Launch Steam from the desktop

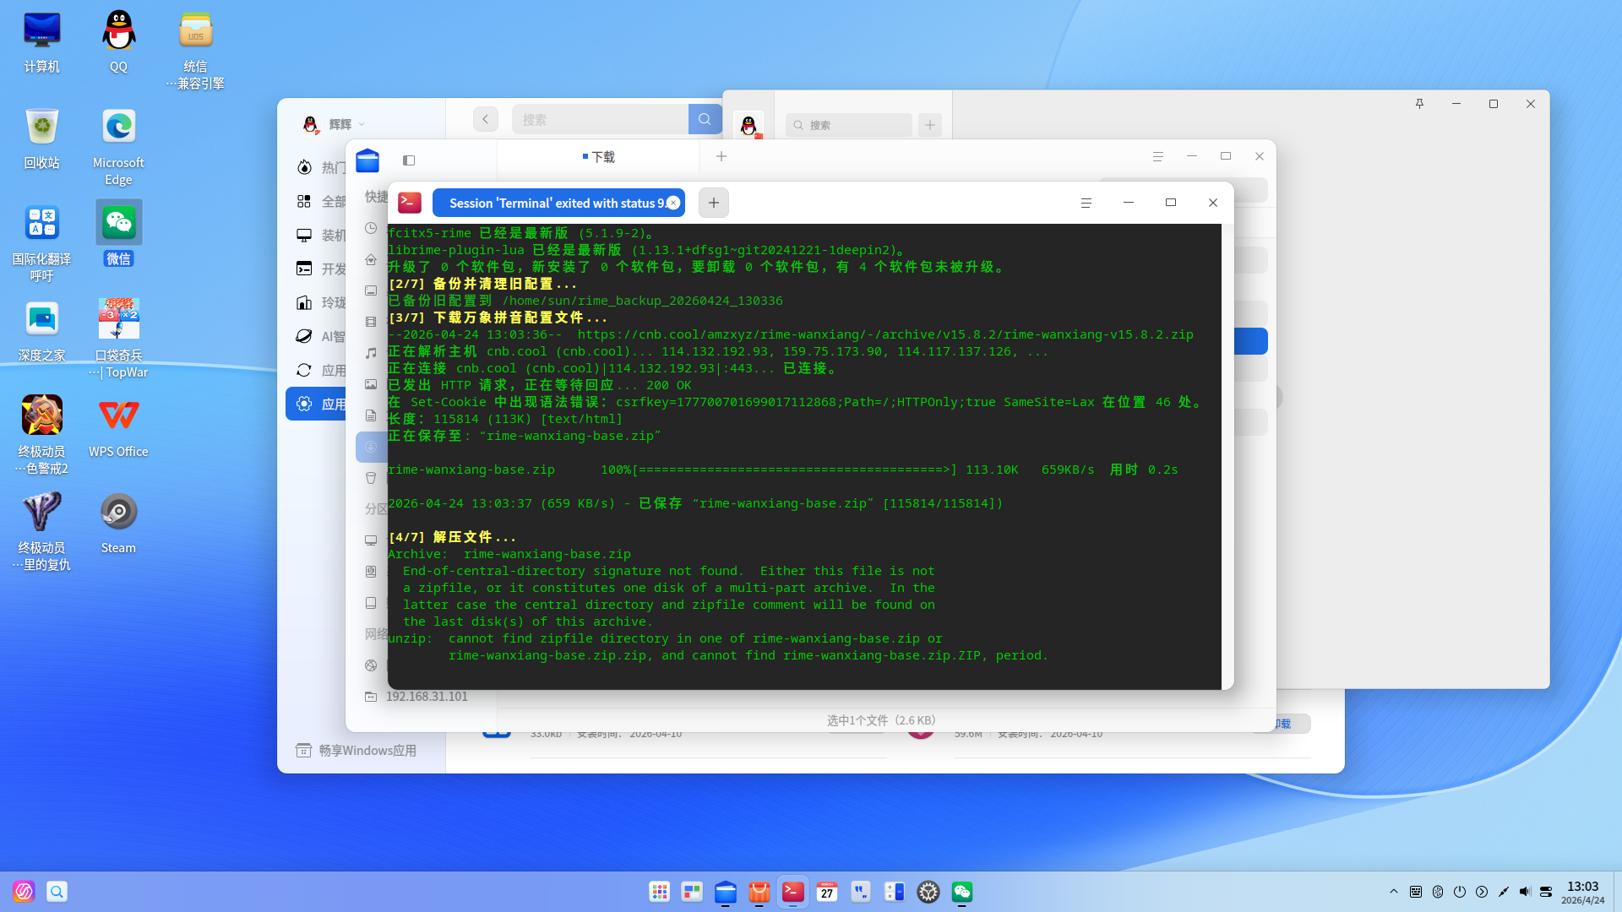point(118,524)
